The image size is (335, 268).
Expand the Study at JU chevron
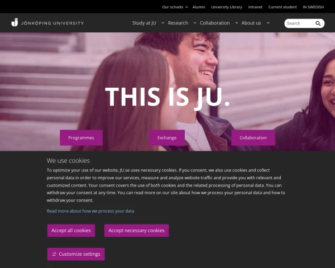coord(163,23)
